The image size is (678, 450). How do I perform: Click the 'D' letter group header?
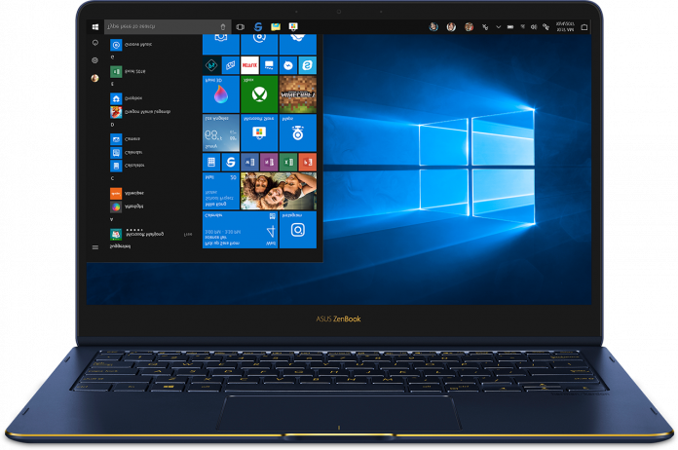[x=112, y=126]
